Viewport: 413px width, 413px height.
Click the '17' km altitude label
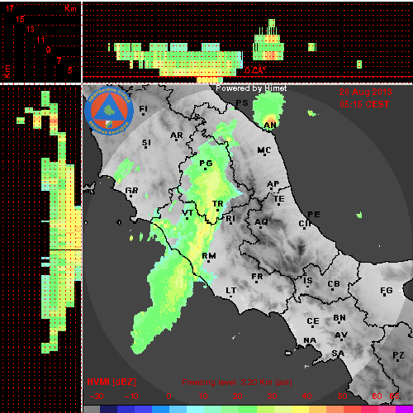10,8
